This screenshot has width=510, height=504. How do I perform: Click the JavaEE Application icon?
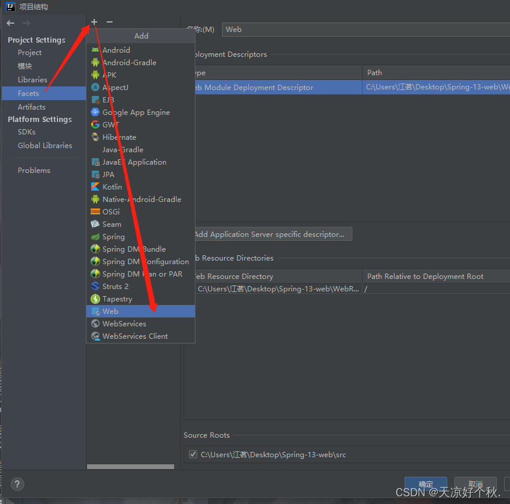[x=95, y=162]
